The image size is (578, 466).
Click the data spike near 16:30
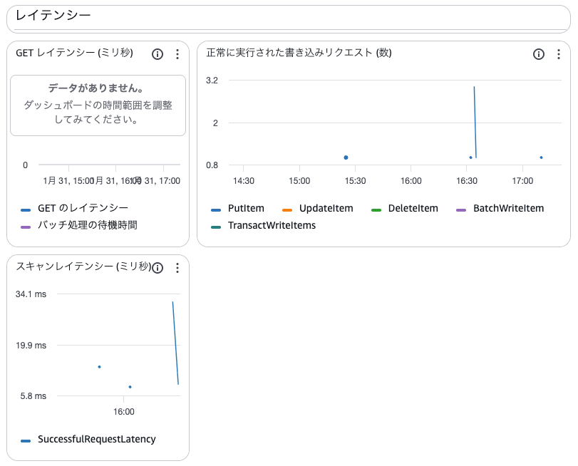click(474, 121)
